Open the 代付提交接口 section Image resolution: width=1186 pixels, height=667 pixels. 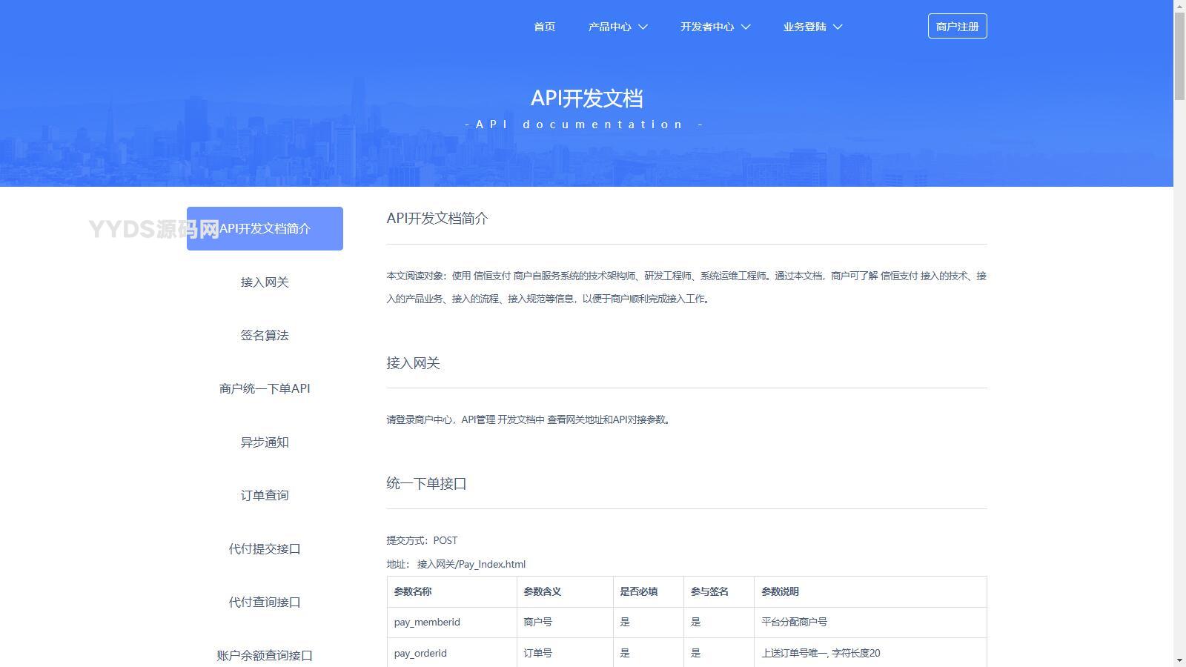point(265,548)
